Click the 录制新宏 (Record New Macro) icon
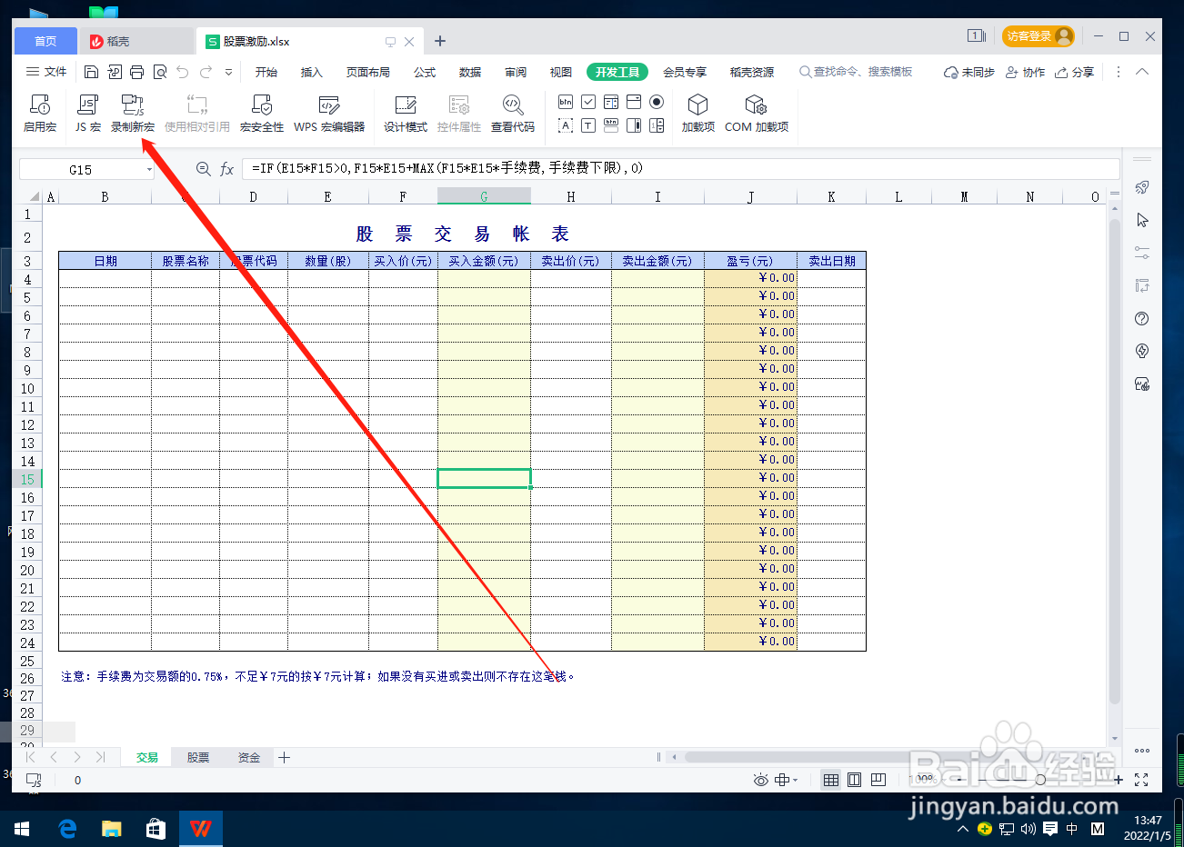Screen dimensions: 1184x847 coord(133,113)
